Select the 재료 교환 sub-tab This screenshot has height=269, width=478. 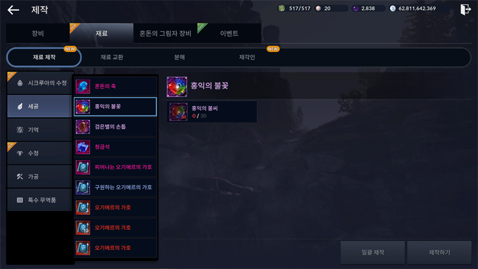pos(112,57)
